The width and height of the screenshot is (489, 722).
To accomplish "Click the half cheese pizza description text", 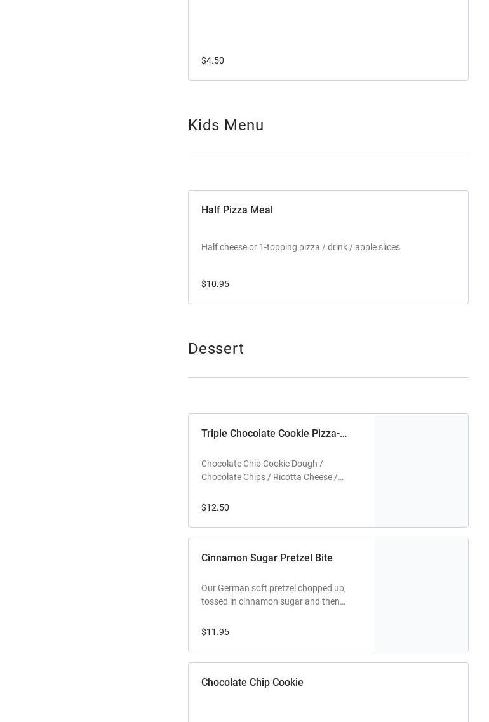I will point(300,247).
